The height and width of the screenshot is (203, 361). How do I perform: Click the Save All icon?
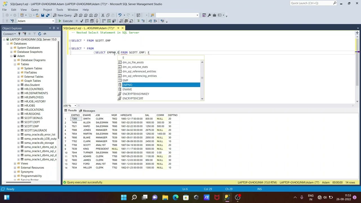tap(48, 15)
